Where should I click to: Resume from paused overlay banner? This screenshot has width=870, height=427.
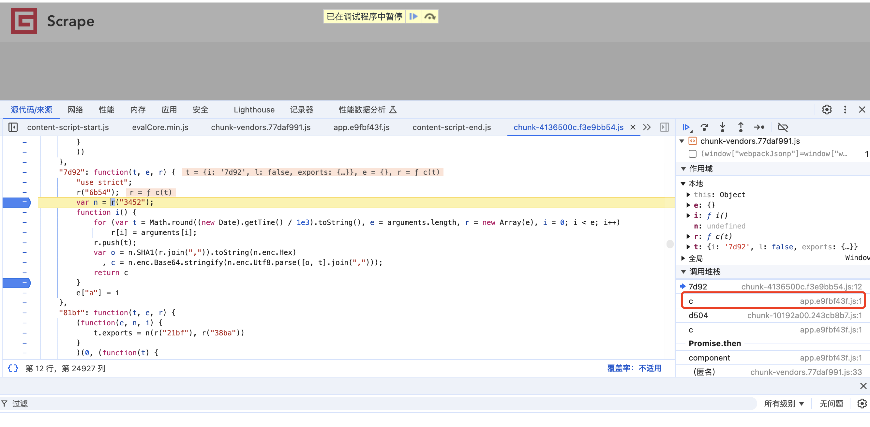(x=414, y=16)
